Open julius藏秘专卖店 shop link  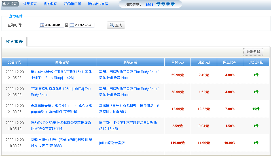tap(112, 143)
